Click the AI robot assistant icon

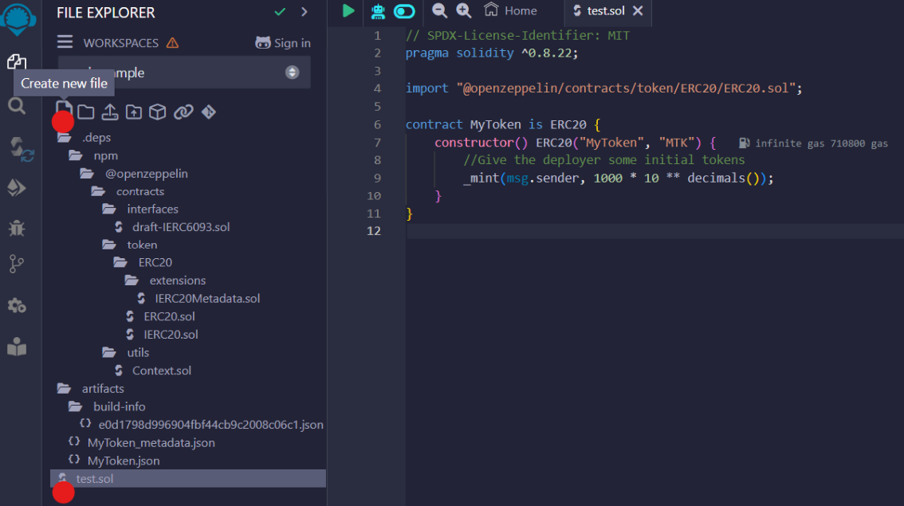click(x=378, y=11)
